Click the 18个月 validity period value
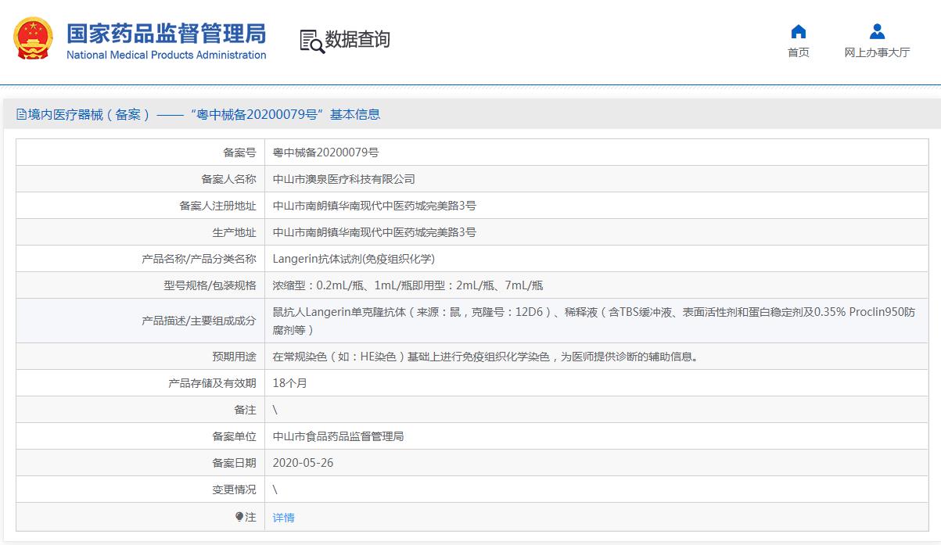Viewport: 941px width, 545px height. click(289, 383)
